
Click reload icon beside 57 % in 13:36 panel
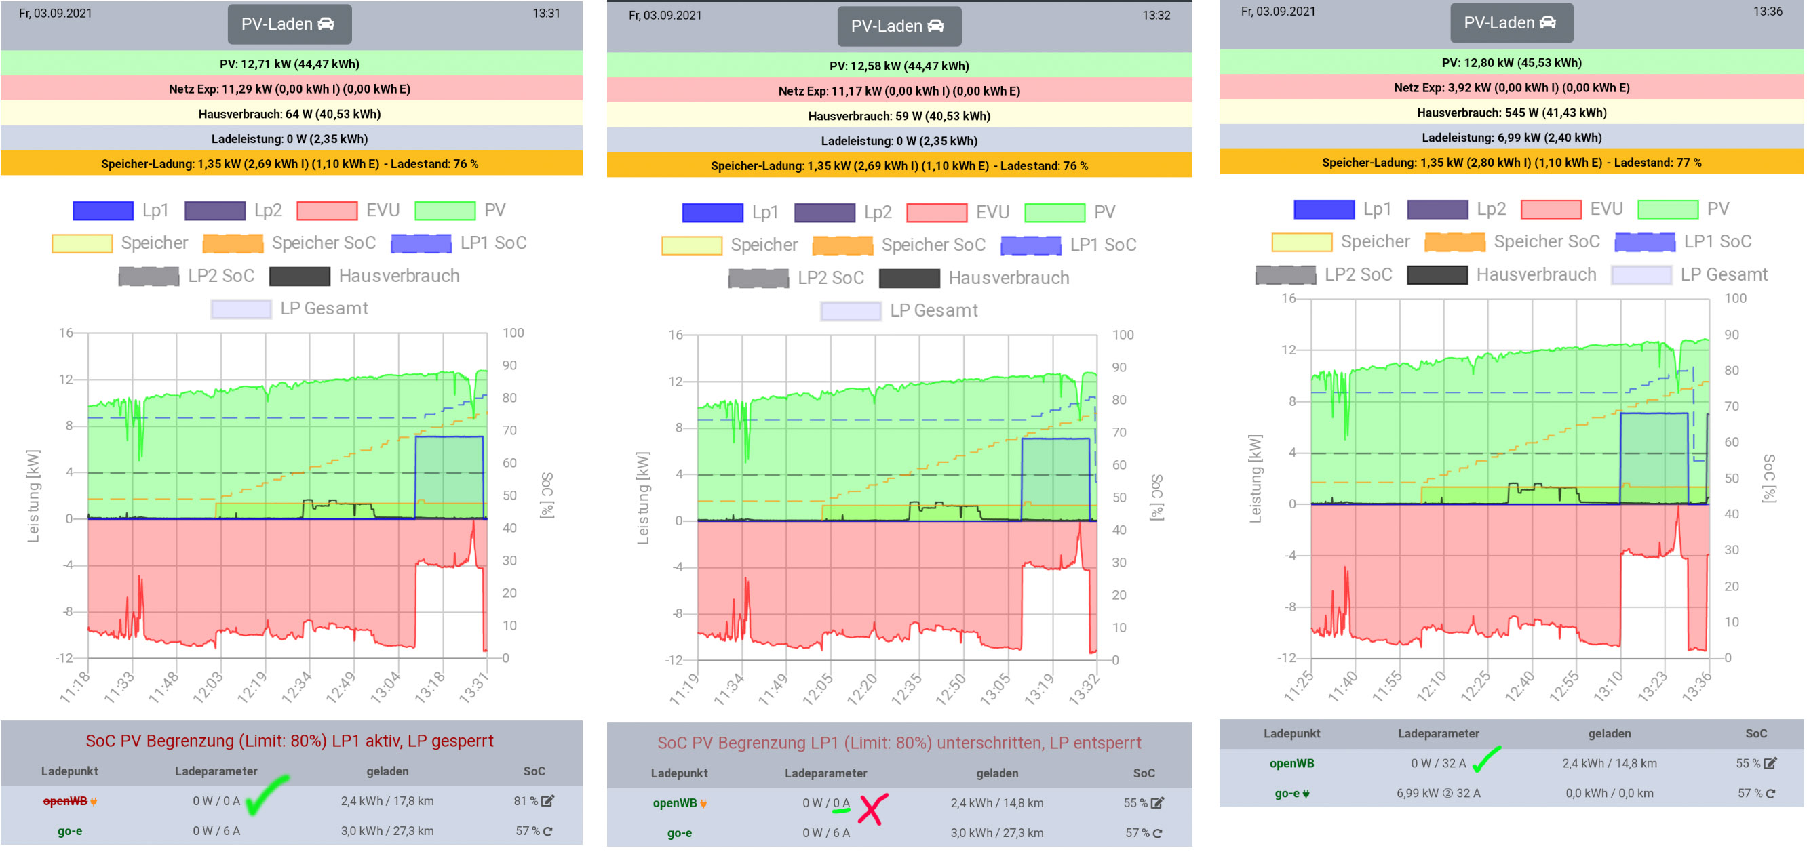point(1770,794)
